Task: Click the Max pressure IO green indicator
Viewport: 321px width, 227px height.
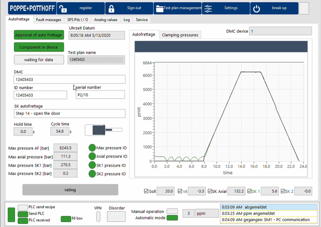Action: (92, 148)
